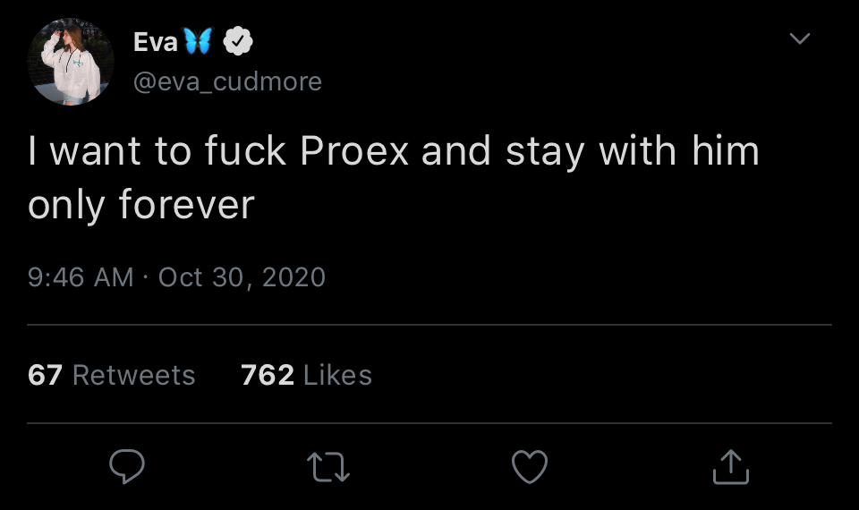Retweet this tweet using the retweet icon
Screen dimensions: 859x510
[328, 466]
